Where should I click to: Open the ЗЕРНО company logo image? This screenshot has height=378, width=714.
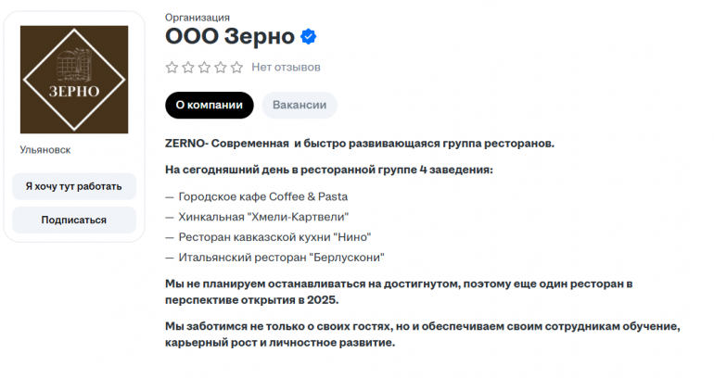tap(74, 80)
